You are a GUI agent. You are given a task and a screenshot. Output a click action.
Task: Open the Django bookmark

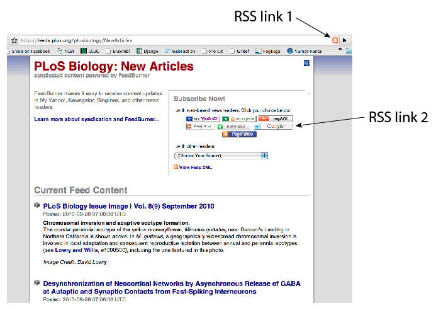147,51
